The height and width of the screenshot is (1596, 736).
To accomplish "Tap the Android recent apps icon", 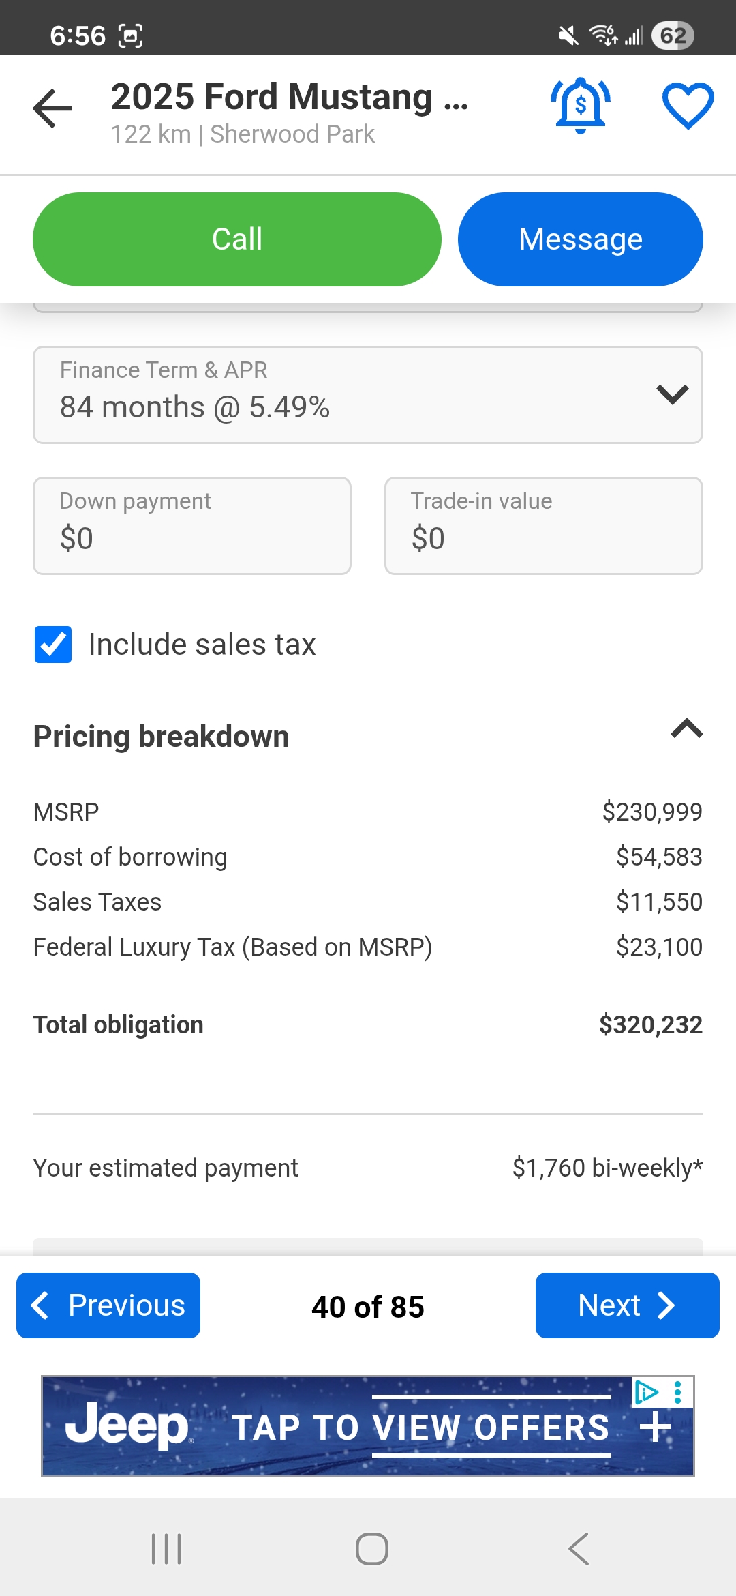I will click(166, 1548).
